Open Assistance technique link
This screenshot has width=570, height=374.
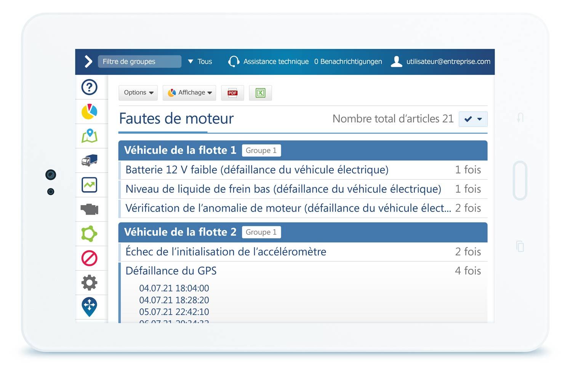(276, 61)
